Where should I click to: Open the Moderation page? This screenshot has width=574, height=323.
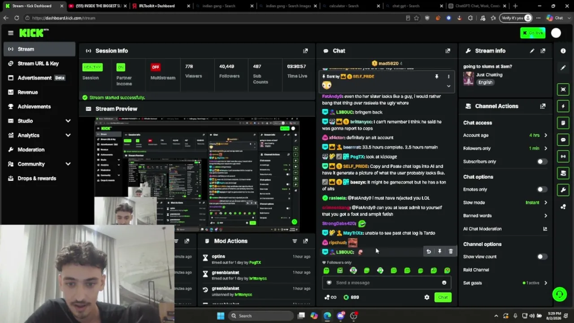(39, 149)
